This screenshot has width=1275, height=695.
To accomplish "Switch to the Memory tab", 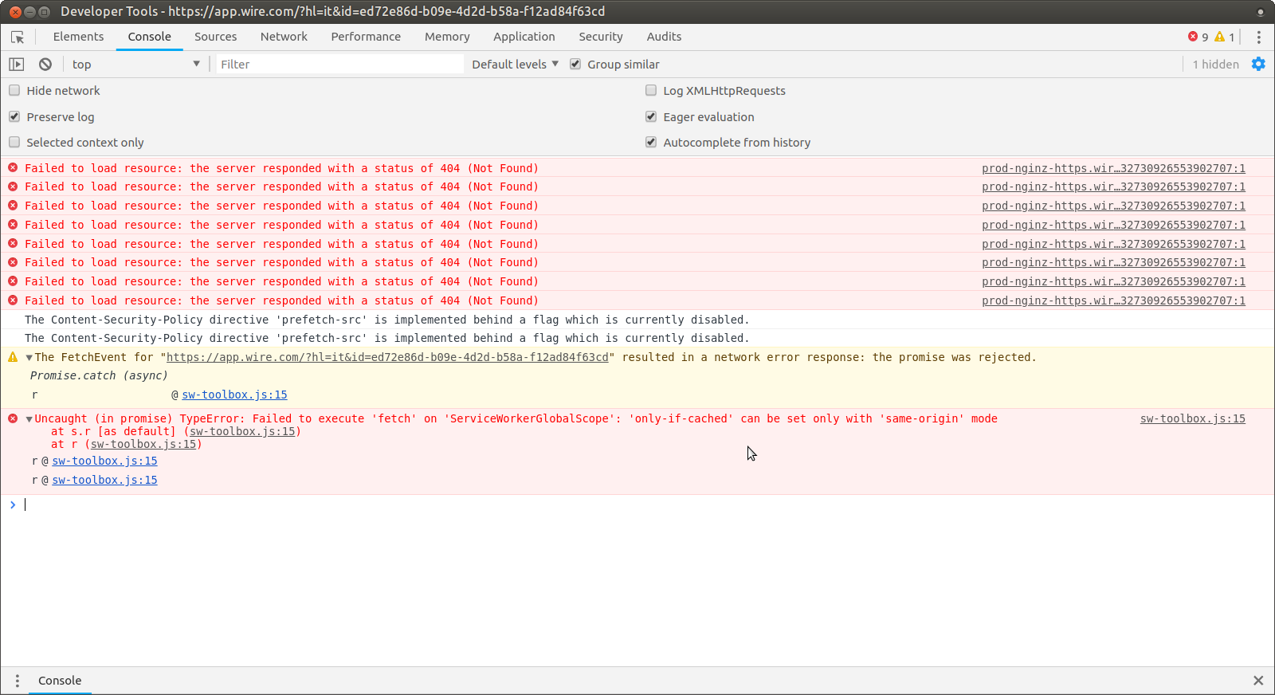I will coord(447,37).
